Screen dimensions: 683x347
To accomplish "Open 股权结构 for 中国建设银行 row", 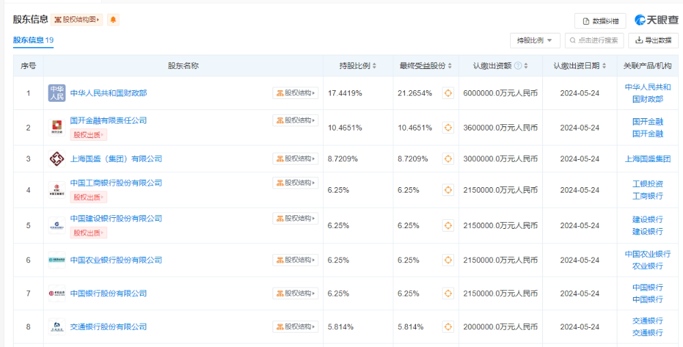I will click(x=295, y=218).
